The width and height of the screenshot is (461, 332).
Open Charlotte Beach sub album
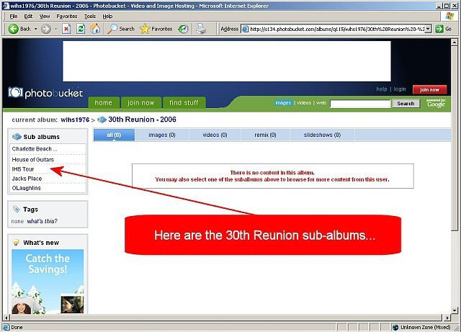click(x=35, y=149)
